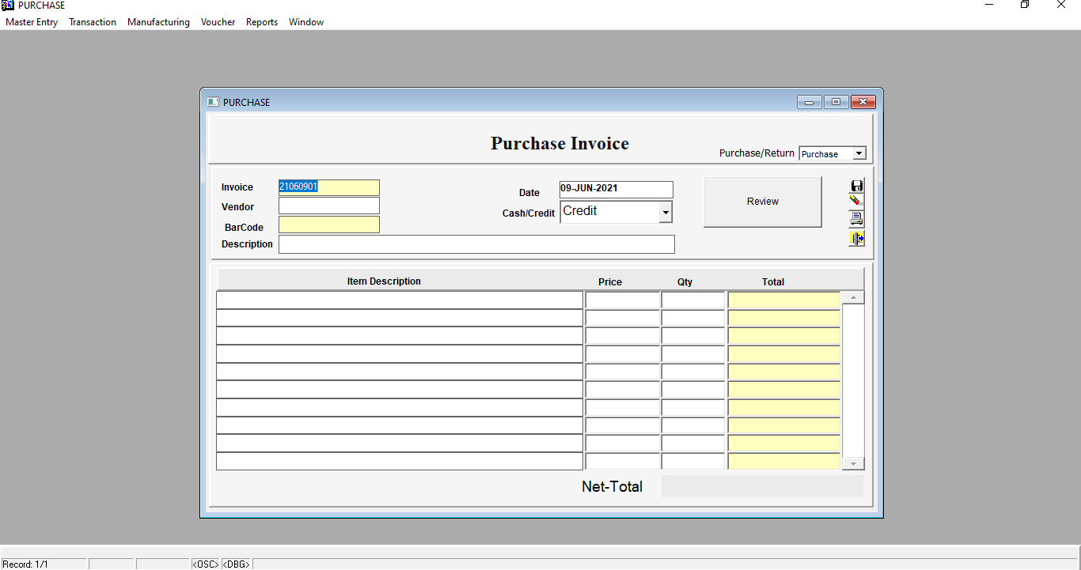The width and height of the screenshot is (1081, 570).
Task: Open the Purchase/Return dropdown
Action: point(859,153)
